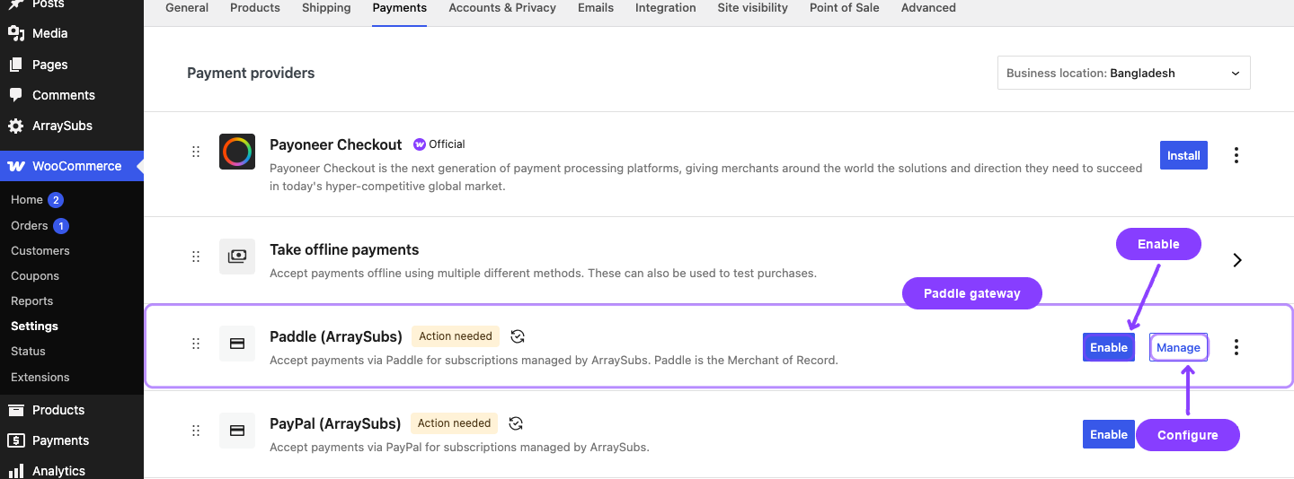Click PayPal (ArraySubs) drag handle

coord(196,431)
